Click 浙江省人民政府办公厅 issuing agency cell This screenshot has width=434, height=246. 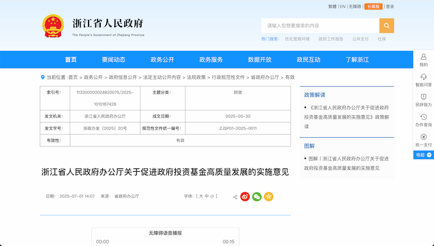(105, 116)
